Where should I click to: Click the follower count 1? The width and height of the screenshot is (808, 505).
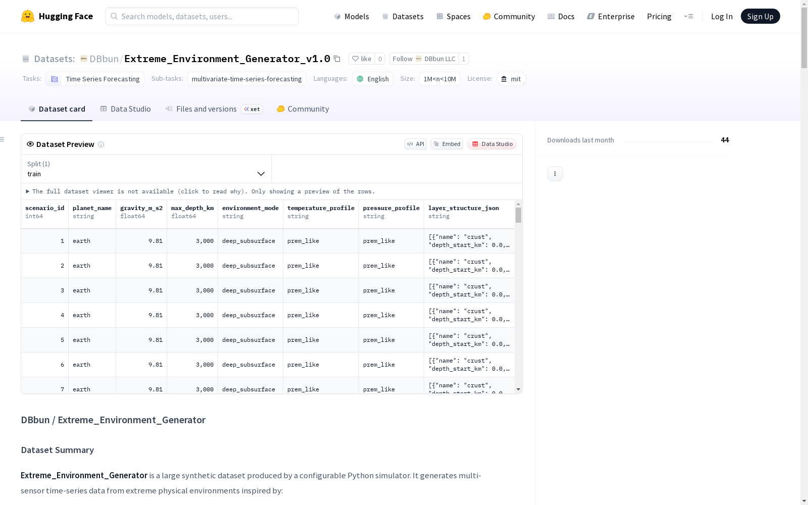click(464, 59)
